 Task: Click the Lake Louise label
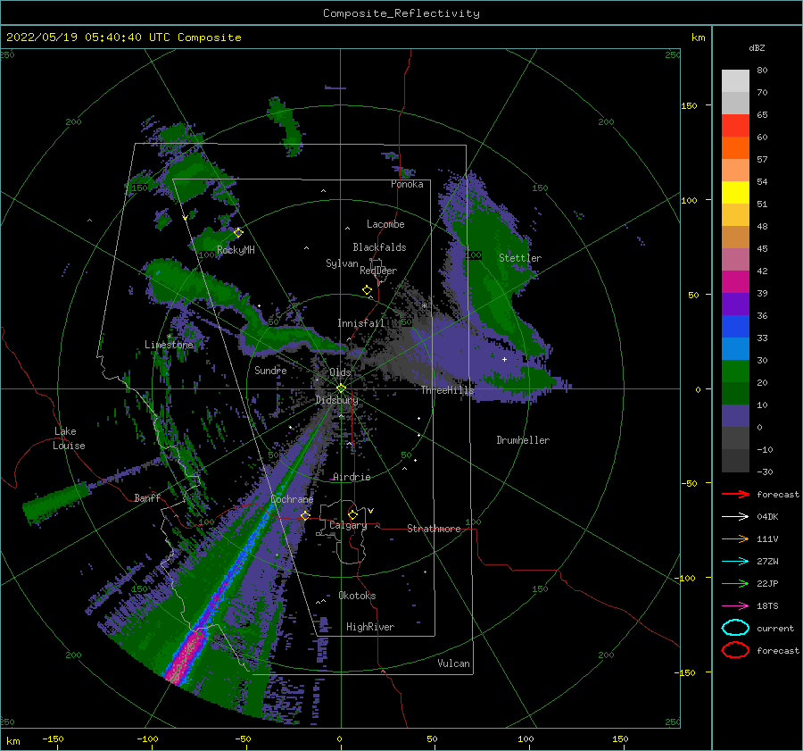(x=69, y=438)
